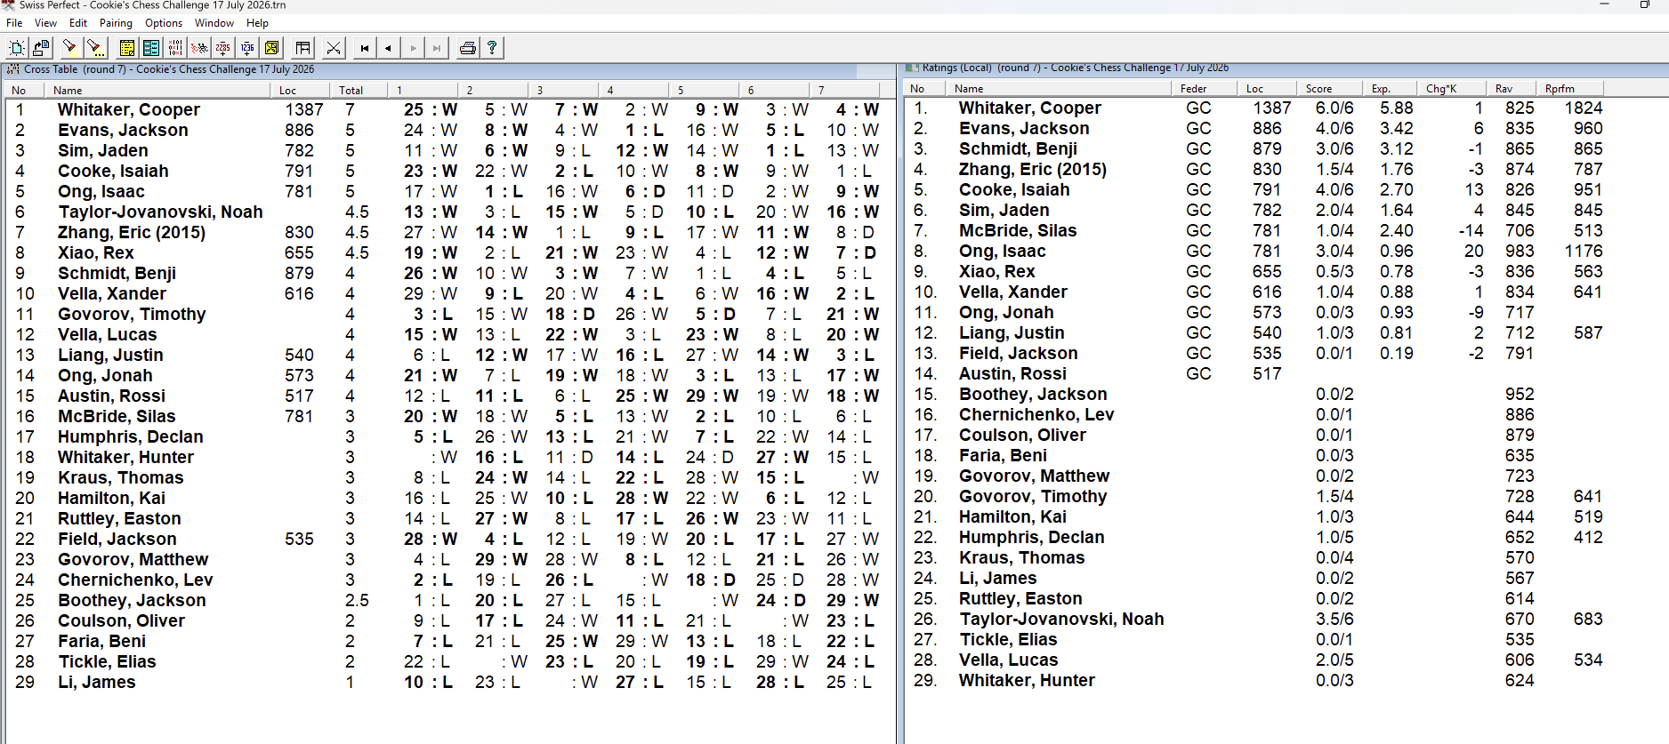1669x744 pixels.
Task: Open the teal standings list icon
Action: coord(151,48)
